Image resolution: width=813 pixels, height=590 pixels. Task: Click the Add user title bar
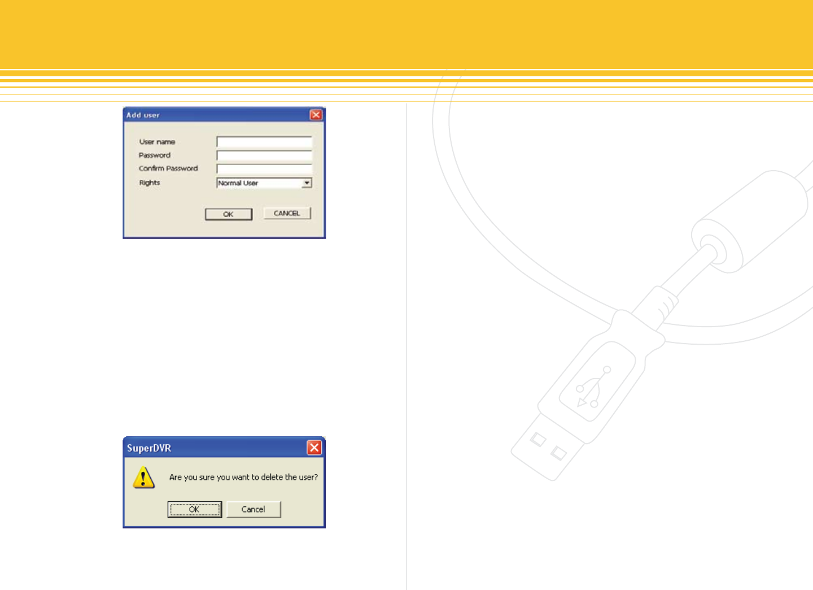coord(224,115)
